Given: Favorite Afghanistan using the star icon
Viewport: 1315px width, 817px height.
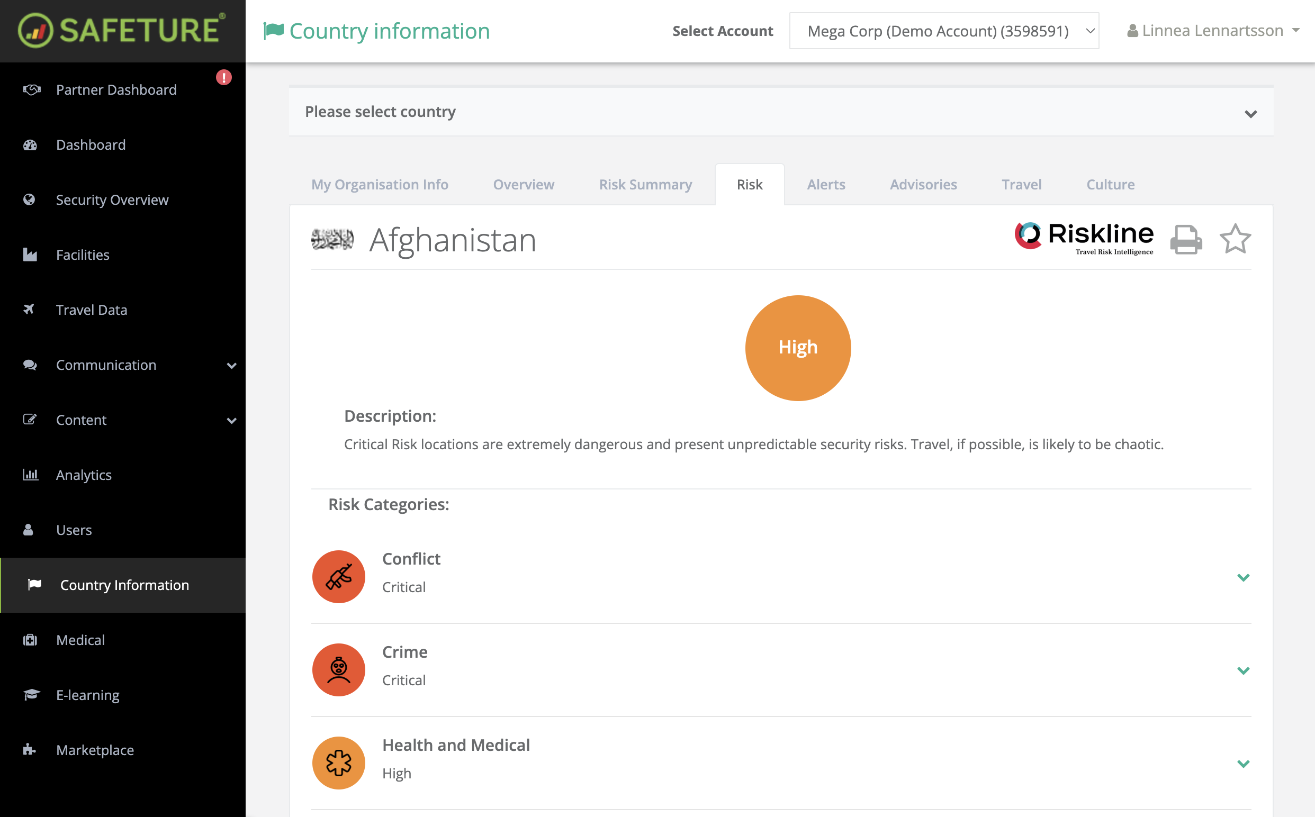Looking at the screenshot, I should 1236,238.
